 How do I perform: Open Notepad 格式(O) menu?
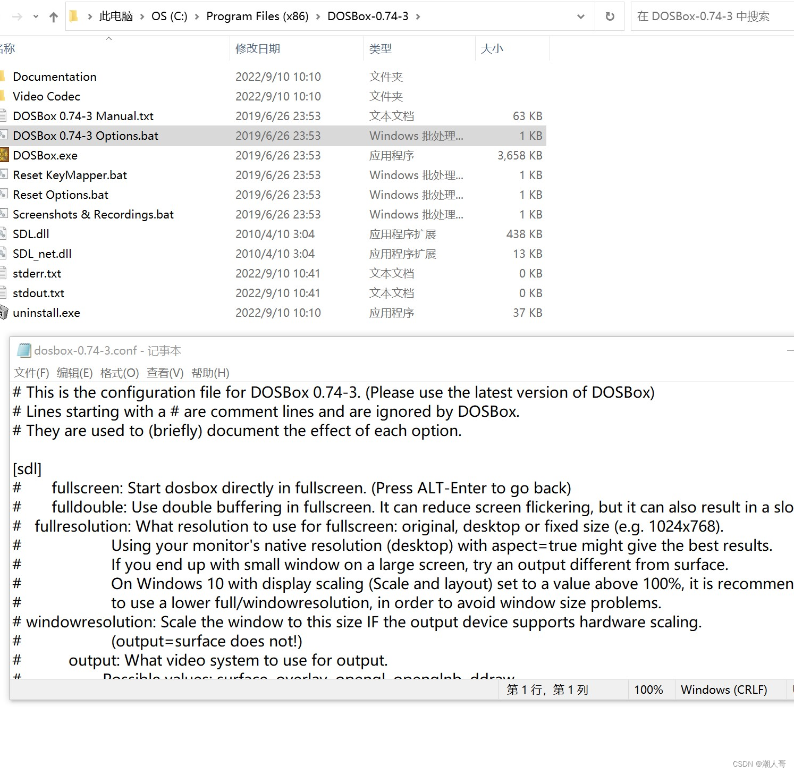[x=120, y=373]
